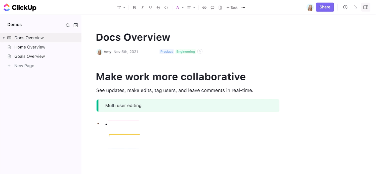Switch to the Goals Overview page

[x=29, y=56]
